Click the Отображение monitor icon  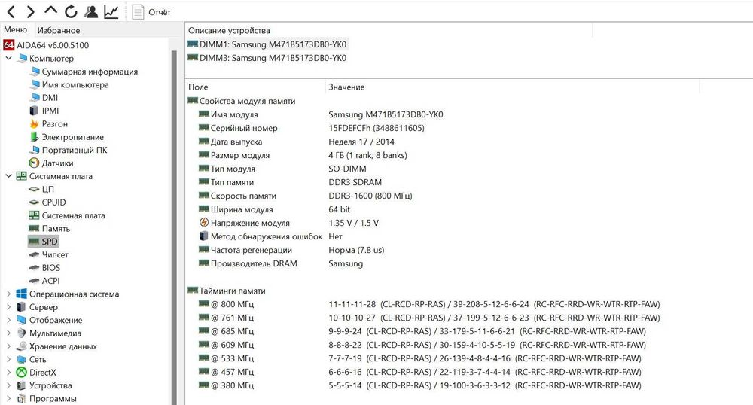pyautogui.click(x=22, y=320)
